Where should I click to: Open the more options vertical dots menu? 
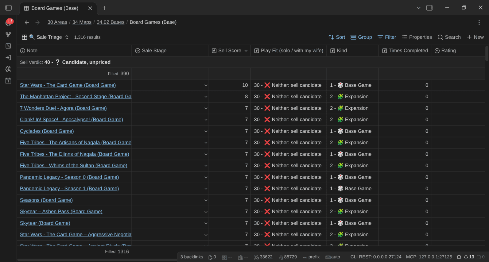(x=479, y=22)
